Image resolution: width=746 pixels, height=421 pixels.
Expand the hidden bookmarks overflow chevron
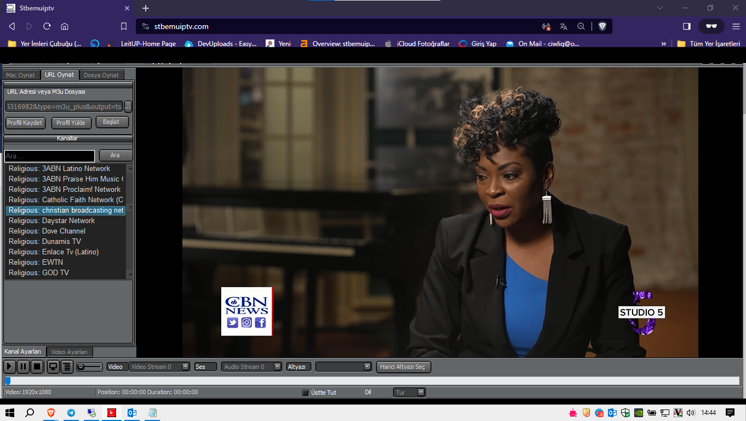(x=664, y=44)
